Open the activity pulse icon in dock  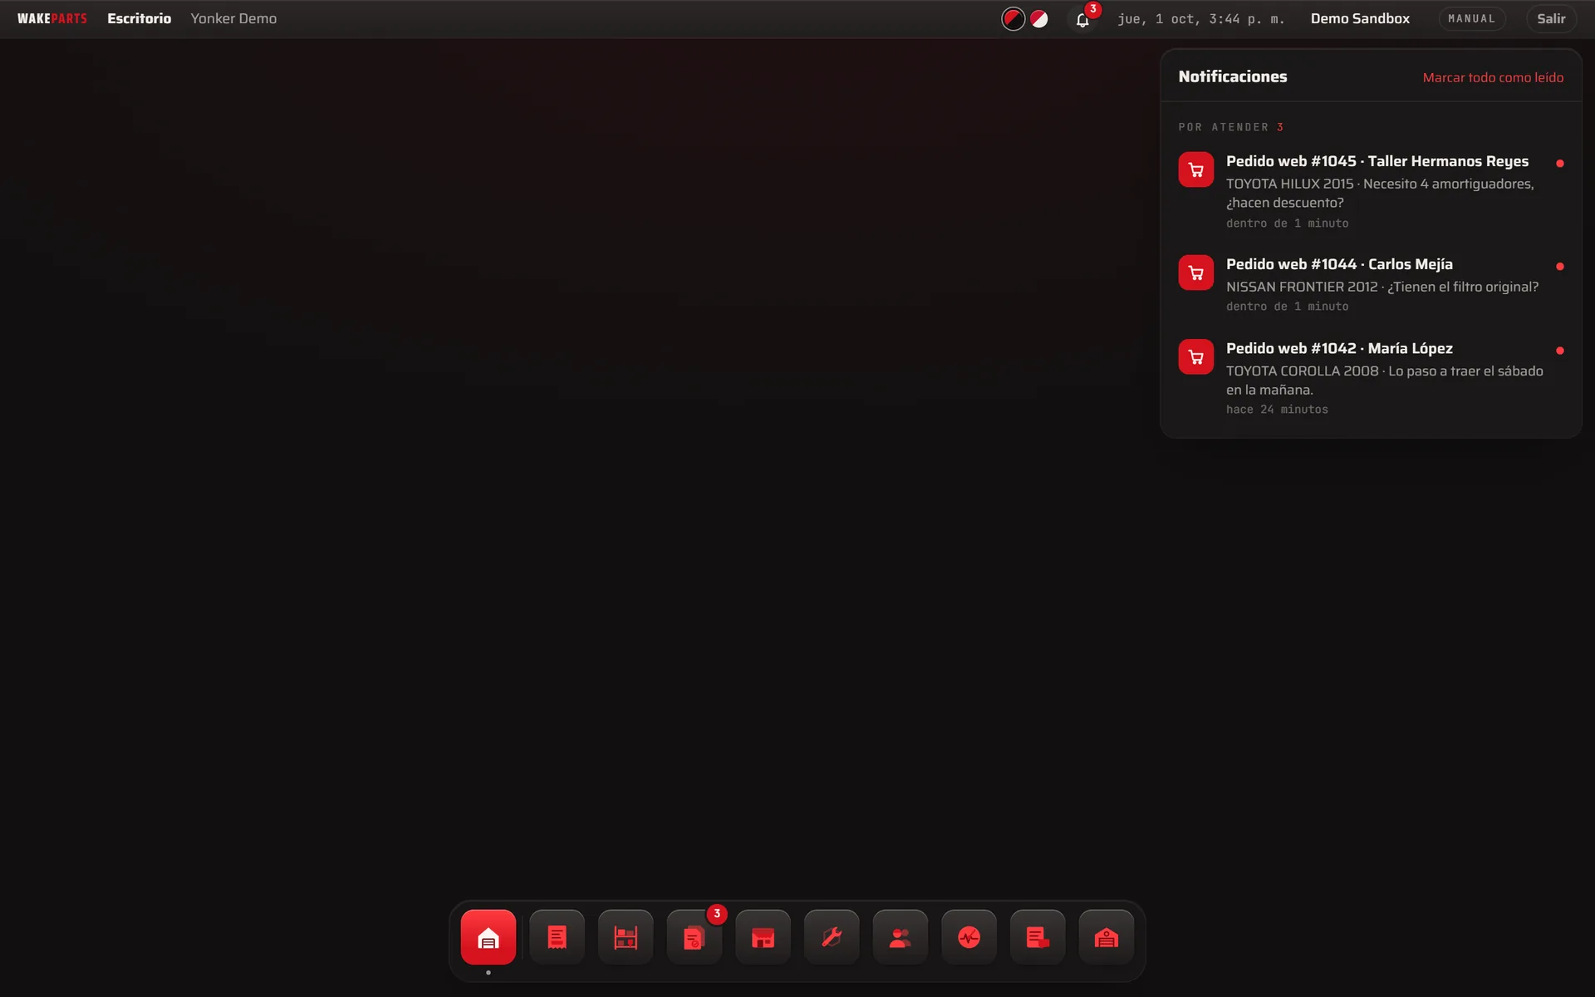pos(969,937)
